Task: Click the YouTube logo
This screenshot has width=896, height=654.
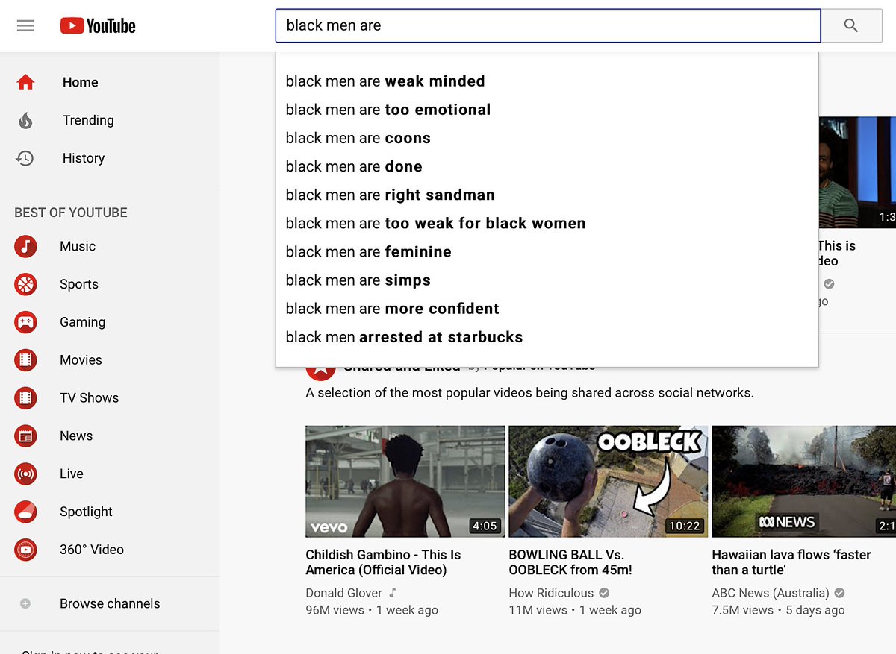Action: pyautogui.click(x=98, y=26)
